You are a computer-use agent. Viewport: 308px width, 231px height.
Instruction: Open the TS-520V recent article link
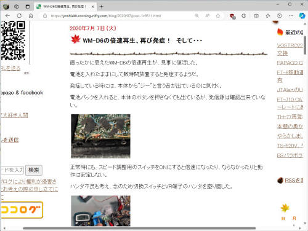pyautogui.click(x=290, y=146)
